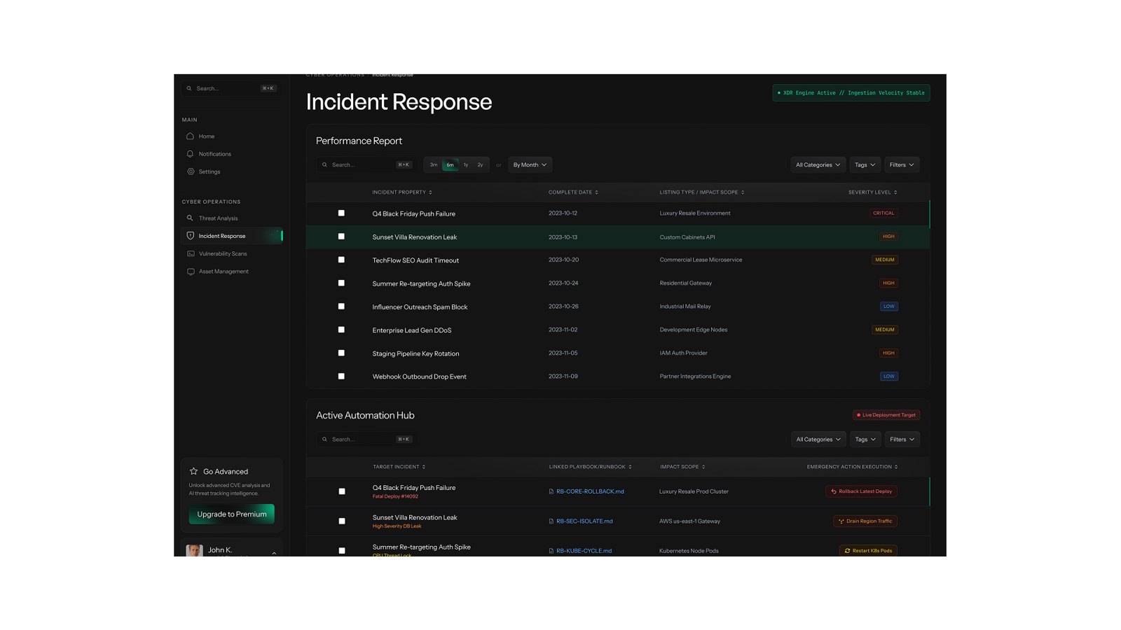Click the Threat Analysis magnifier icon
Viewport: 1121px width, 630px height.
point(190,218)
